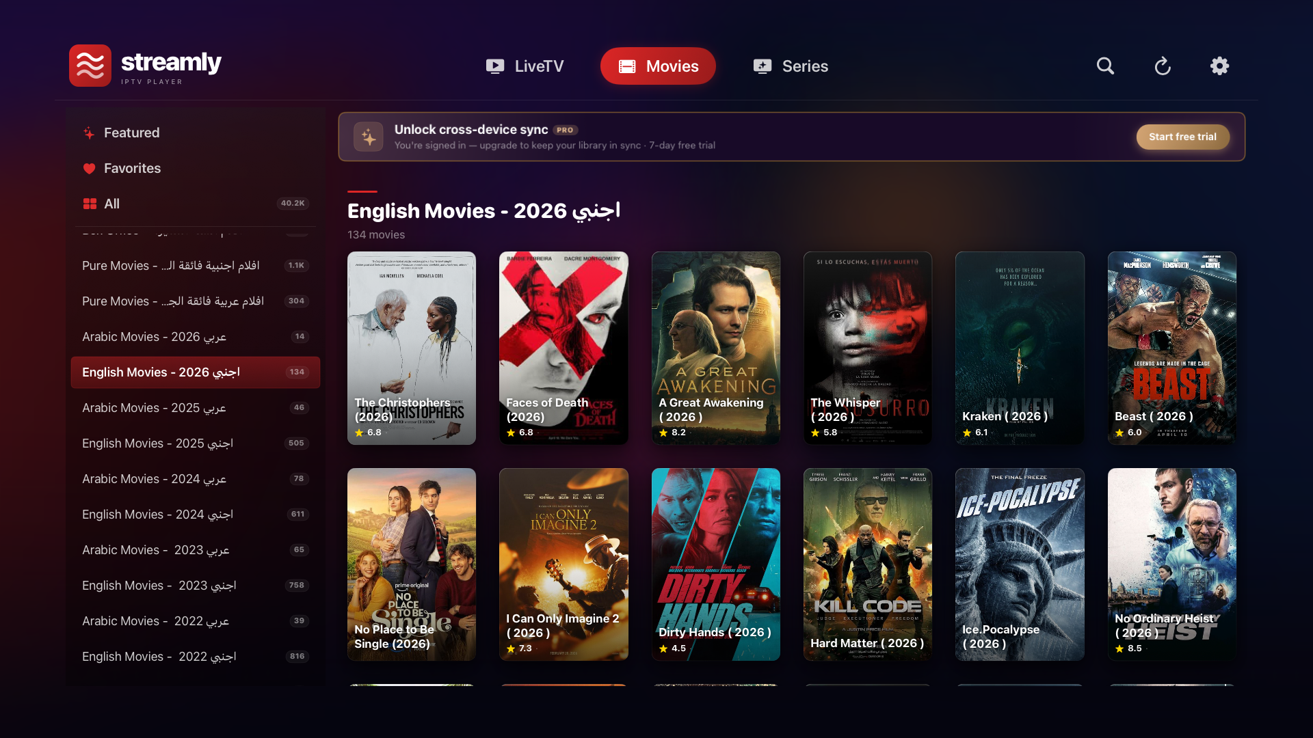This screenshot has width=1313, height=738.
Task: Open Ice.Pocalypse (2026) movie card
Action: (1020, 564)
